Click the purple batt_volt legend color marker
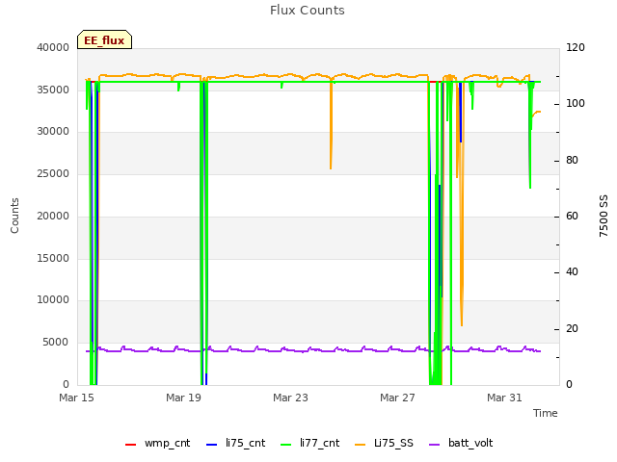 point(434,445)
